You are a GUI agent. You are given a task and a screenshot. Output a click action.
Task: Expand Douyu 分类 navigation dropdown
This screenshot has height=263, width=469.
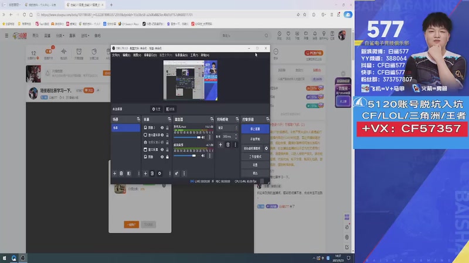60,36
